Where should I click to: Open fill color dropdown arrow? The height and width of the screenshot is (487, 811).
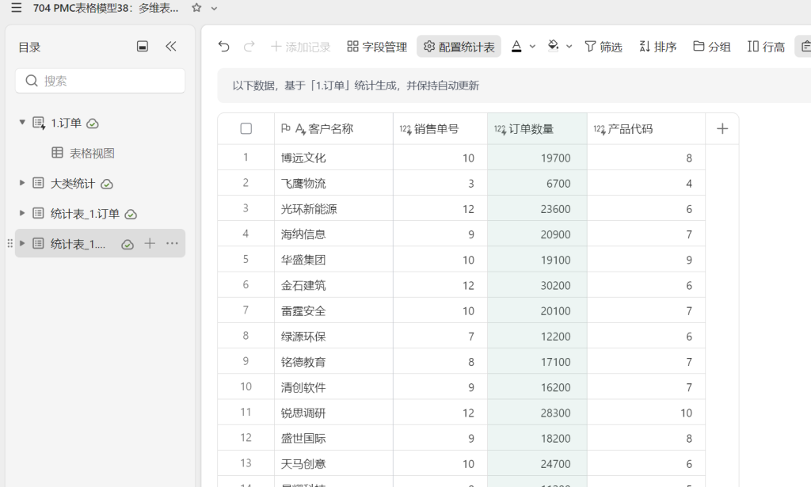click(569, 47)
